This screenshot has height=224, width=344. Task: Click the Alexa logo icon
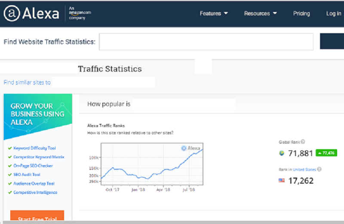12,13
